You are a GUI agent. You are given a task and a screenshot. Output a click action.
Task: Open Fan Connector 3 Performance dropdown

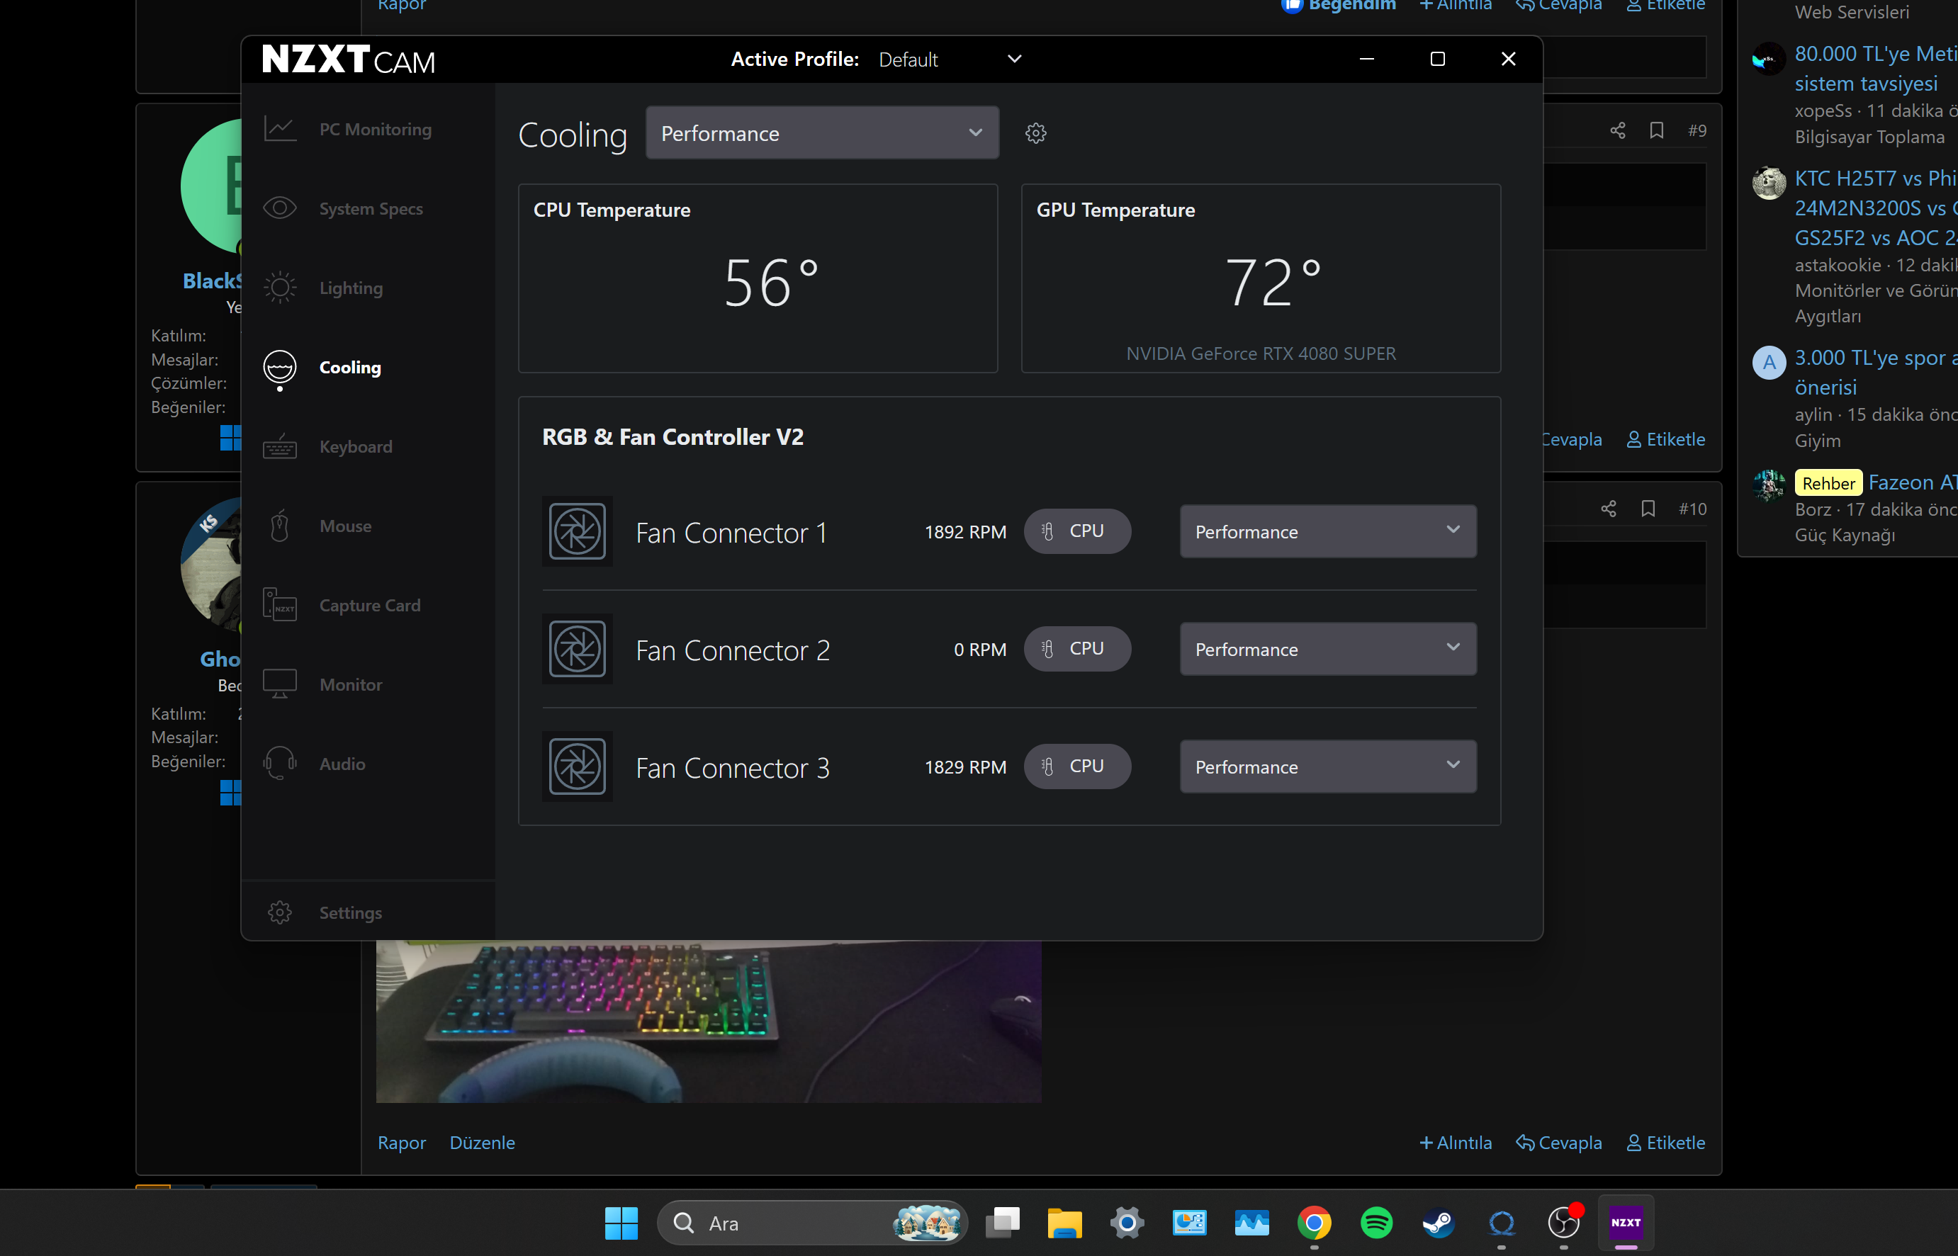(x=1327, y=766)
